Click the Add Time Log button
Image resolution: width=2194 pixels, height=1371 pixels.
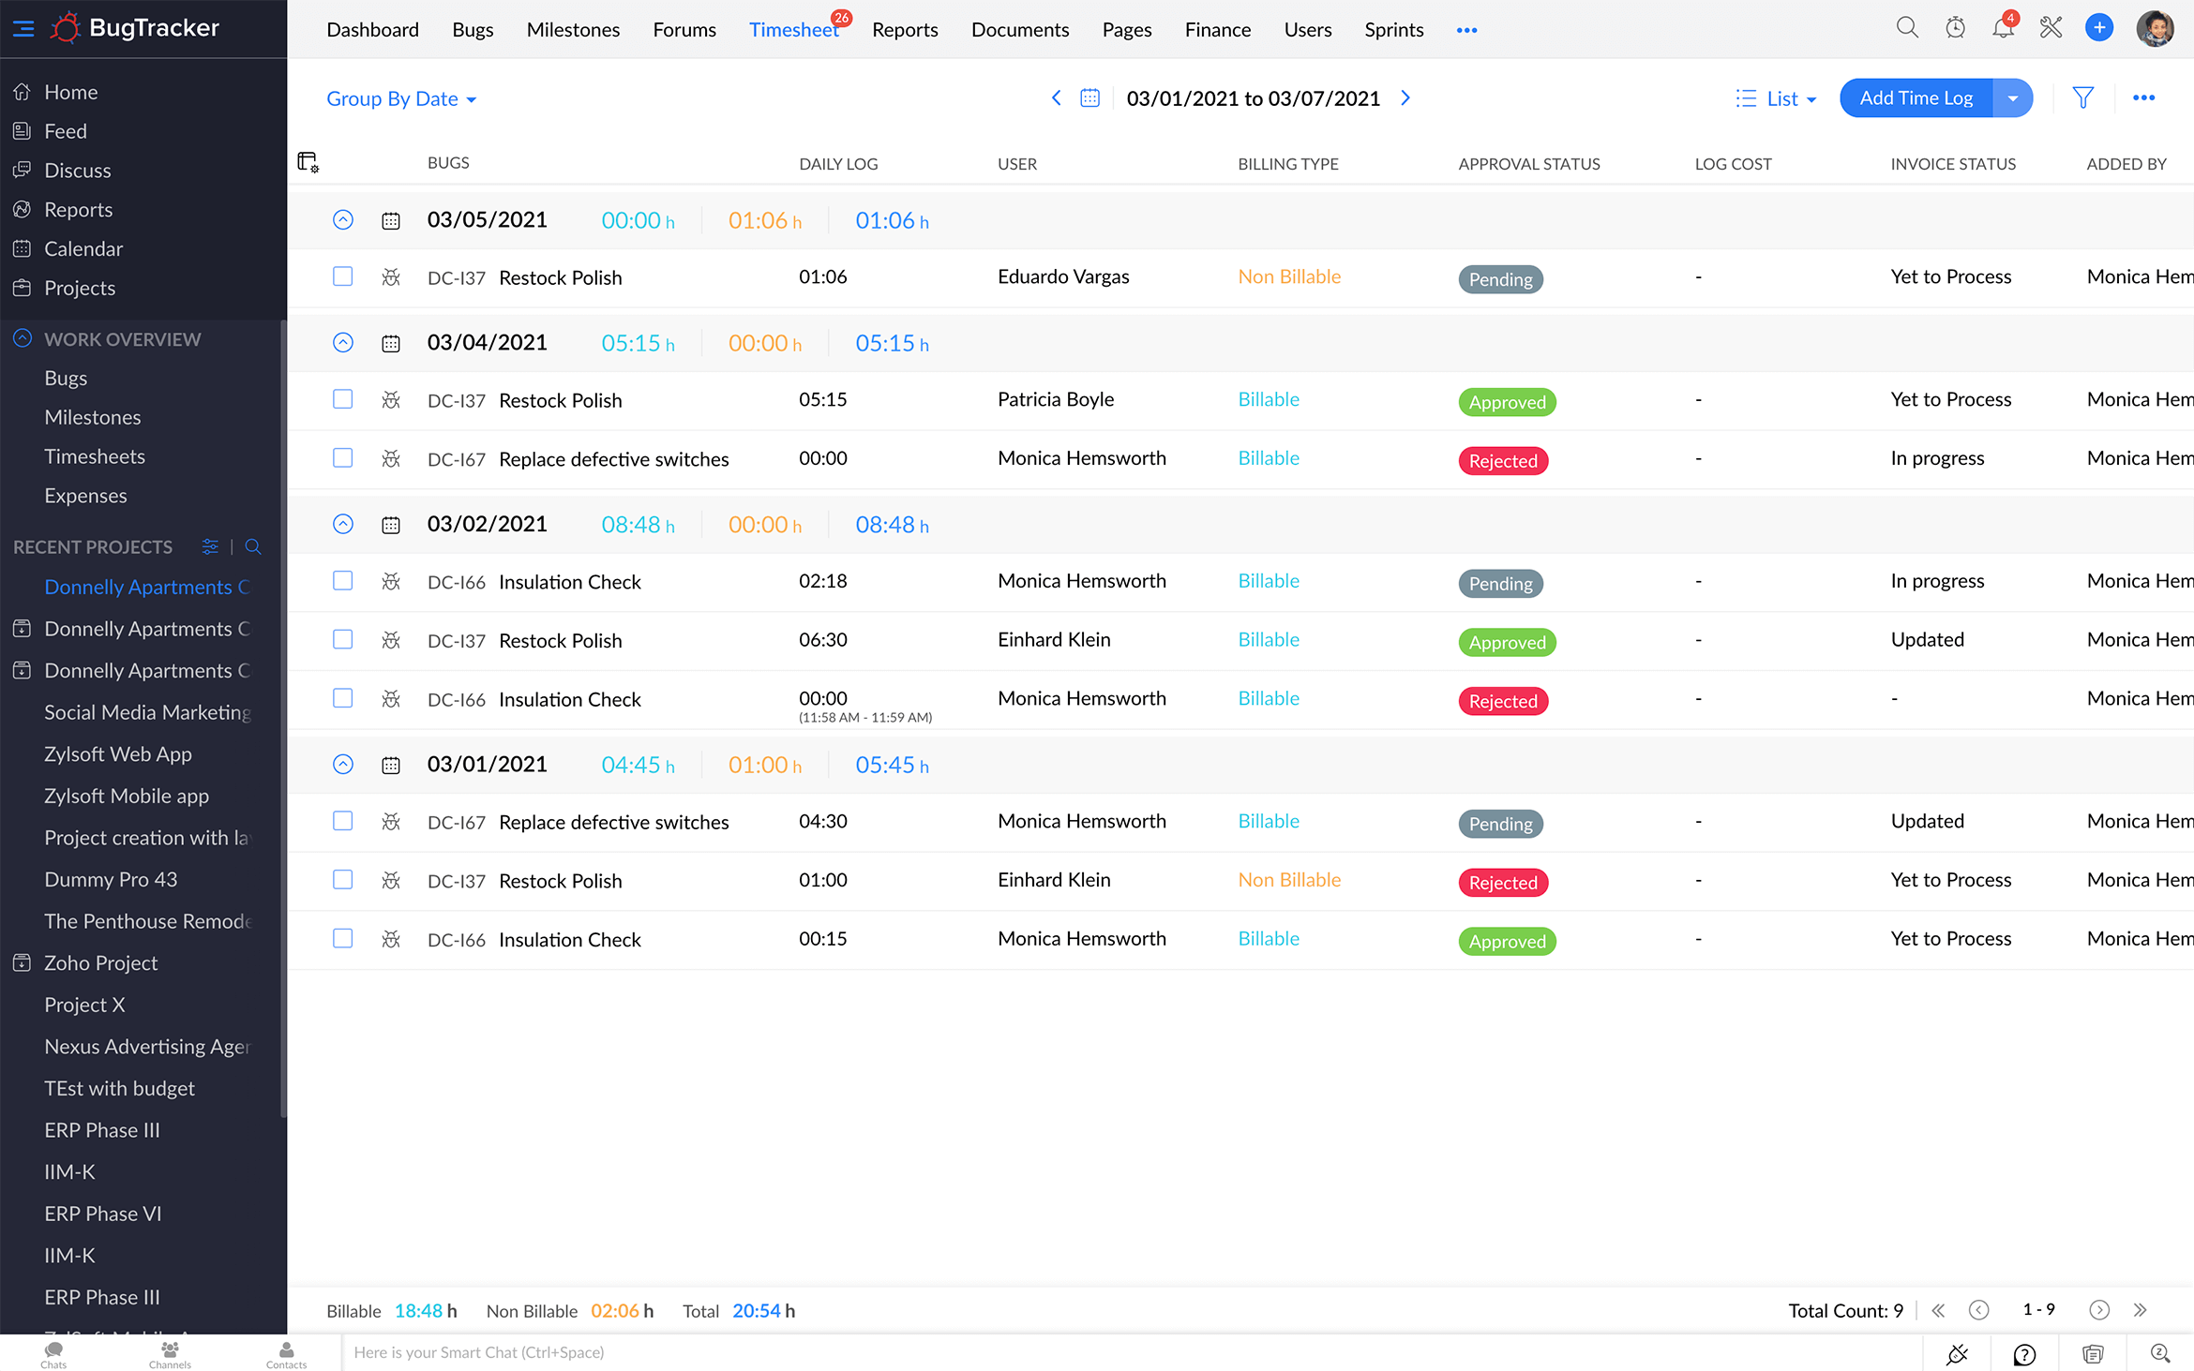pyautogui.click(x=1916, y=97)
